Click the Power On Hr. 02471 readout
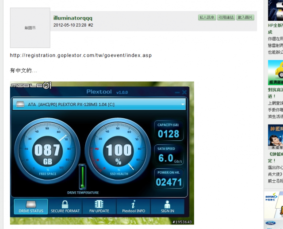Image resolution: width=283 pixels, height=229 pixels. pyautogui.click(x=168, y=179)
